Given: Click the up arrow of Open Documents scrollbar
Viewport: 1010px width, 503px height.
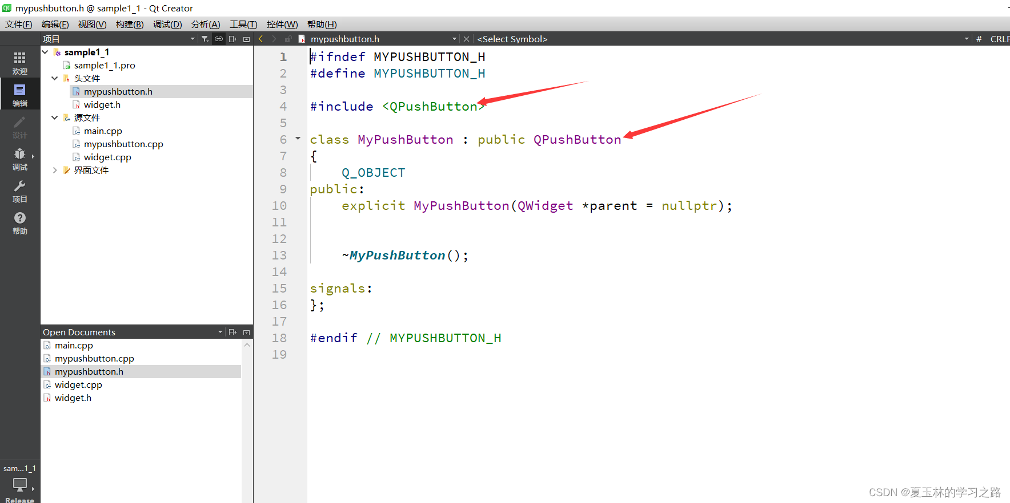Looking at the screenshot, I should click(x=247, y=344).
